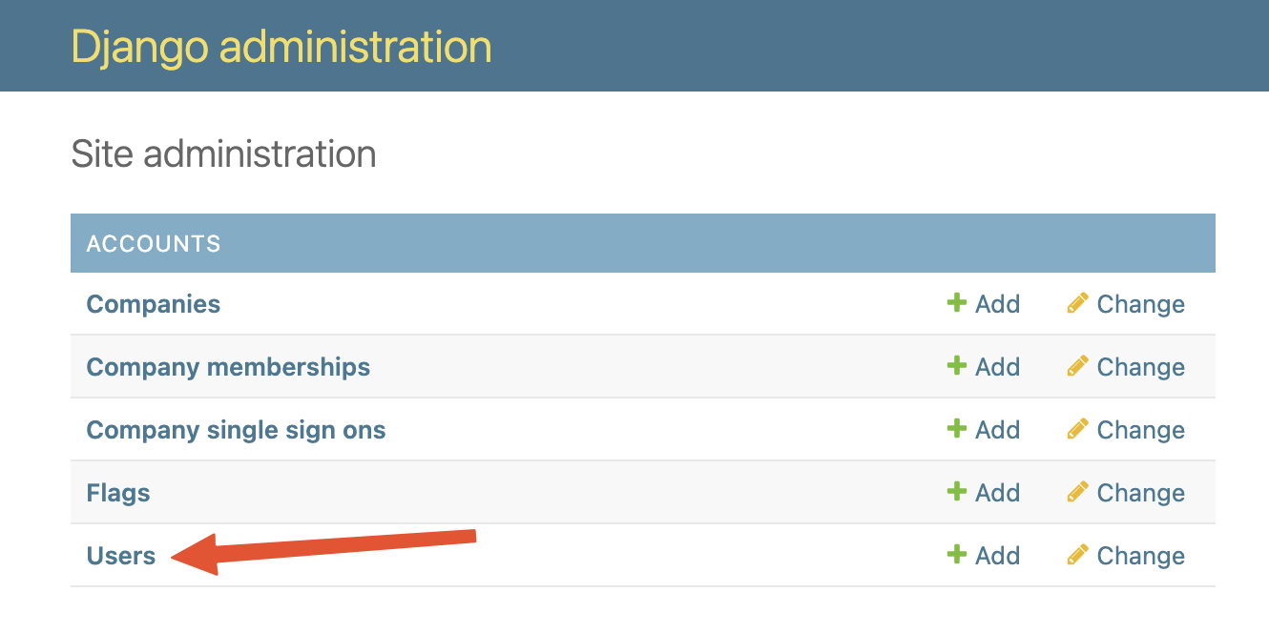The height and width of the screenshot is (633, 1269).
Task: Click the Django administration site title
Action: tap(281, 46)
